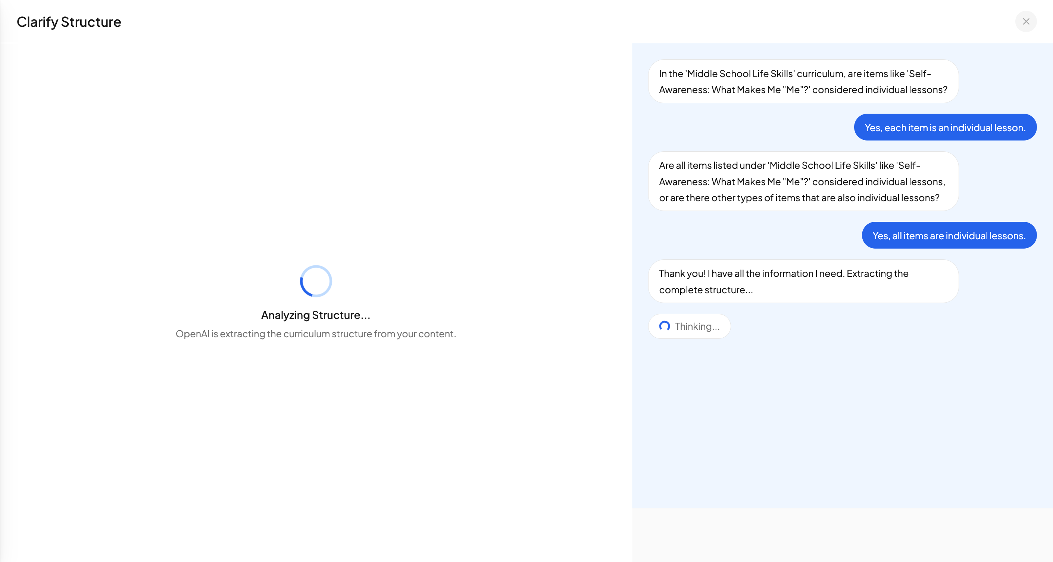Click the 'Thinking...' label text
Image resolution: width=1053 pixels, height=562 pixels.
coord(697,326)
